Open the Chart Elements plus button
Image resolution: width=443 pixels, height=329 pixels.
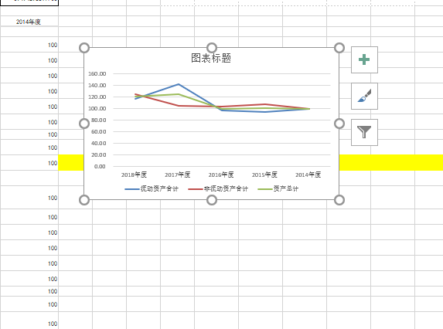364,59
